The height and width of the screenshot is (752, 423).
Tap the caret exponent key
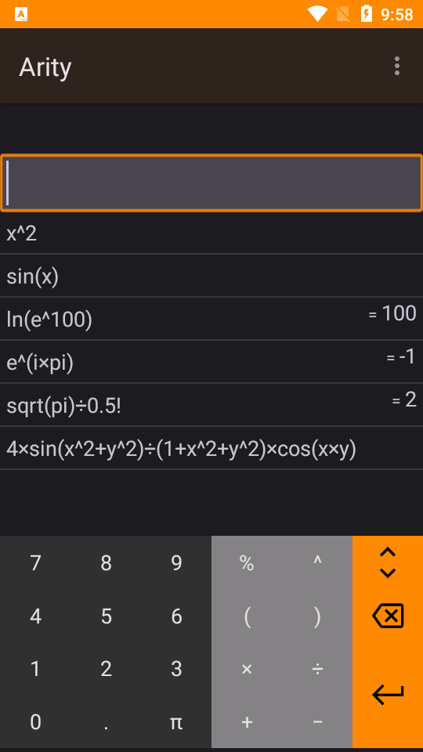pos(317,562)
